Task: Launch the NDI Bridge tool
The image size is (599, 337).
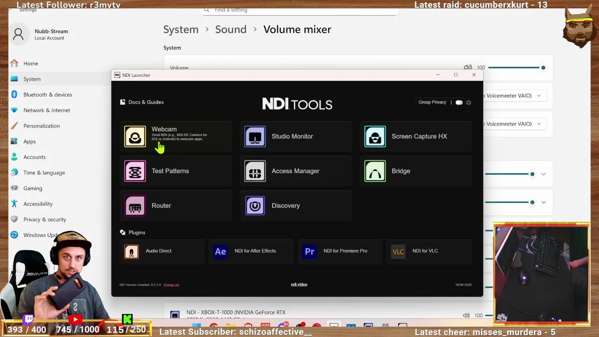Action: [416, 171]
